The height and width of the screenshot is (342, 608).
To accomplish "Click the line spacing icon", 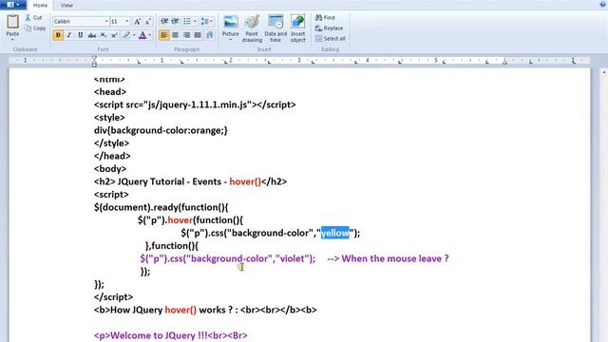I will [x=205, y=21].
